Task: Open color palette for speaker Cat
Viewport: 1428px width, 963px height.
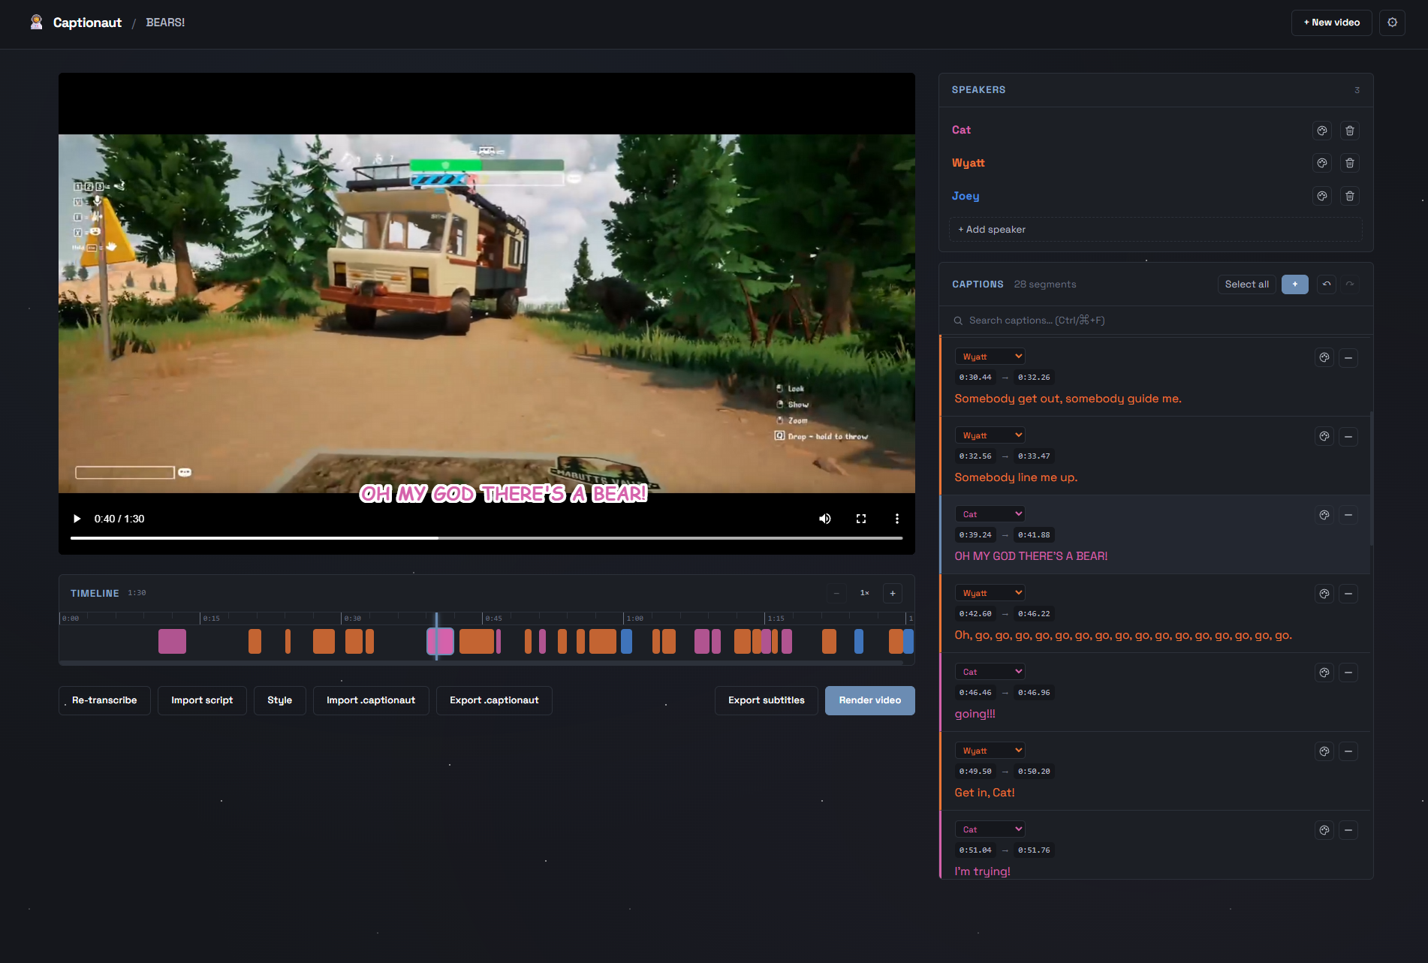Action: point(1322,131)
